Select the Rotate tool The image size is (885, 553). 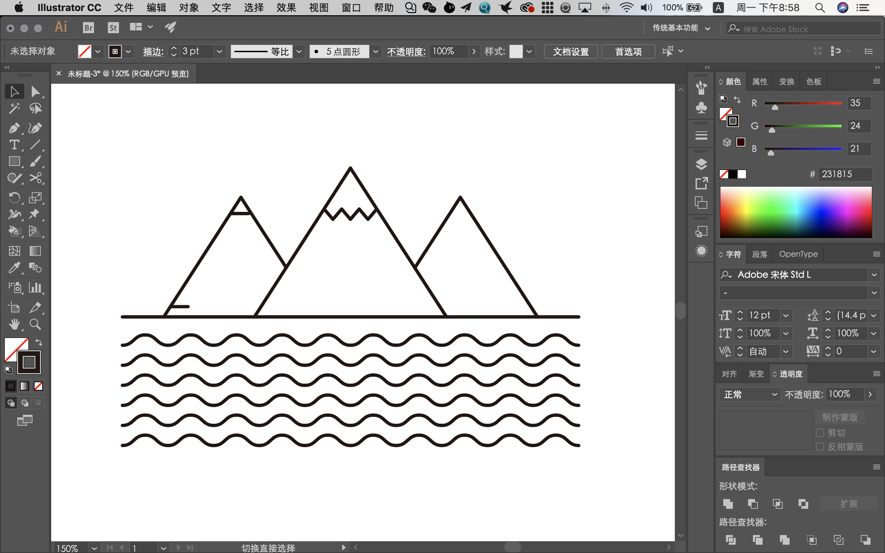(x=14, y=196)
